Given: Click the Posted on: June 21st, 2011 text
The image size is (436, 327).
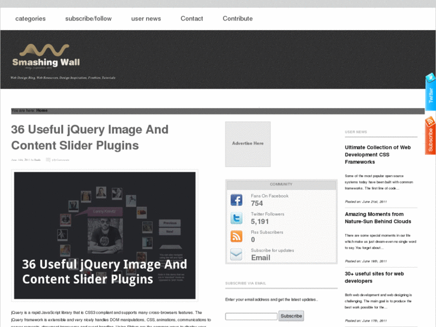Looking at the screenshot, I should tap(366, 202).
